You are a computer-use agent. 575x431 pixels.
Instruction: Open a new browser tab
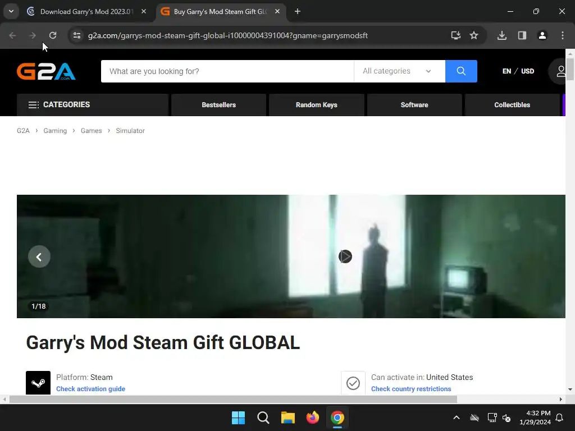[298, 11]
